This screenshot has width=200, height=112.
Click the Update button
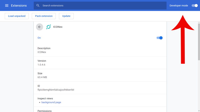coord(66,16)
